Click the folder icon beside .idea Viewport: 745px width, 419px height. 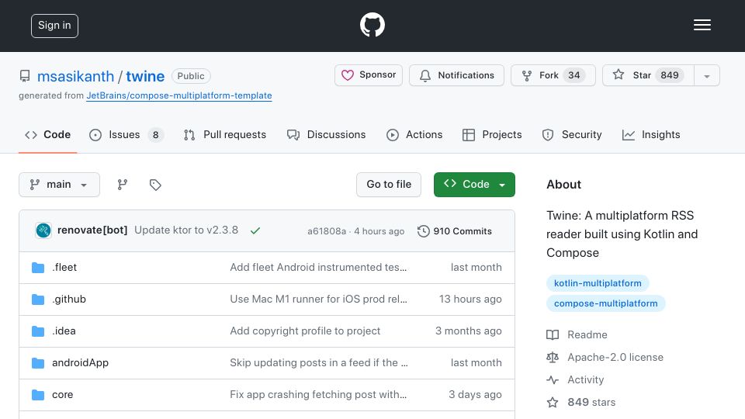pyautogui.click(x=38, y=331)
